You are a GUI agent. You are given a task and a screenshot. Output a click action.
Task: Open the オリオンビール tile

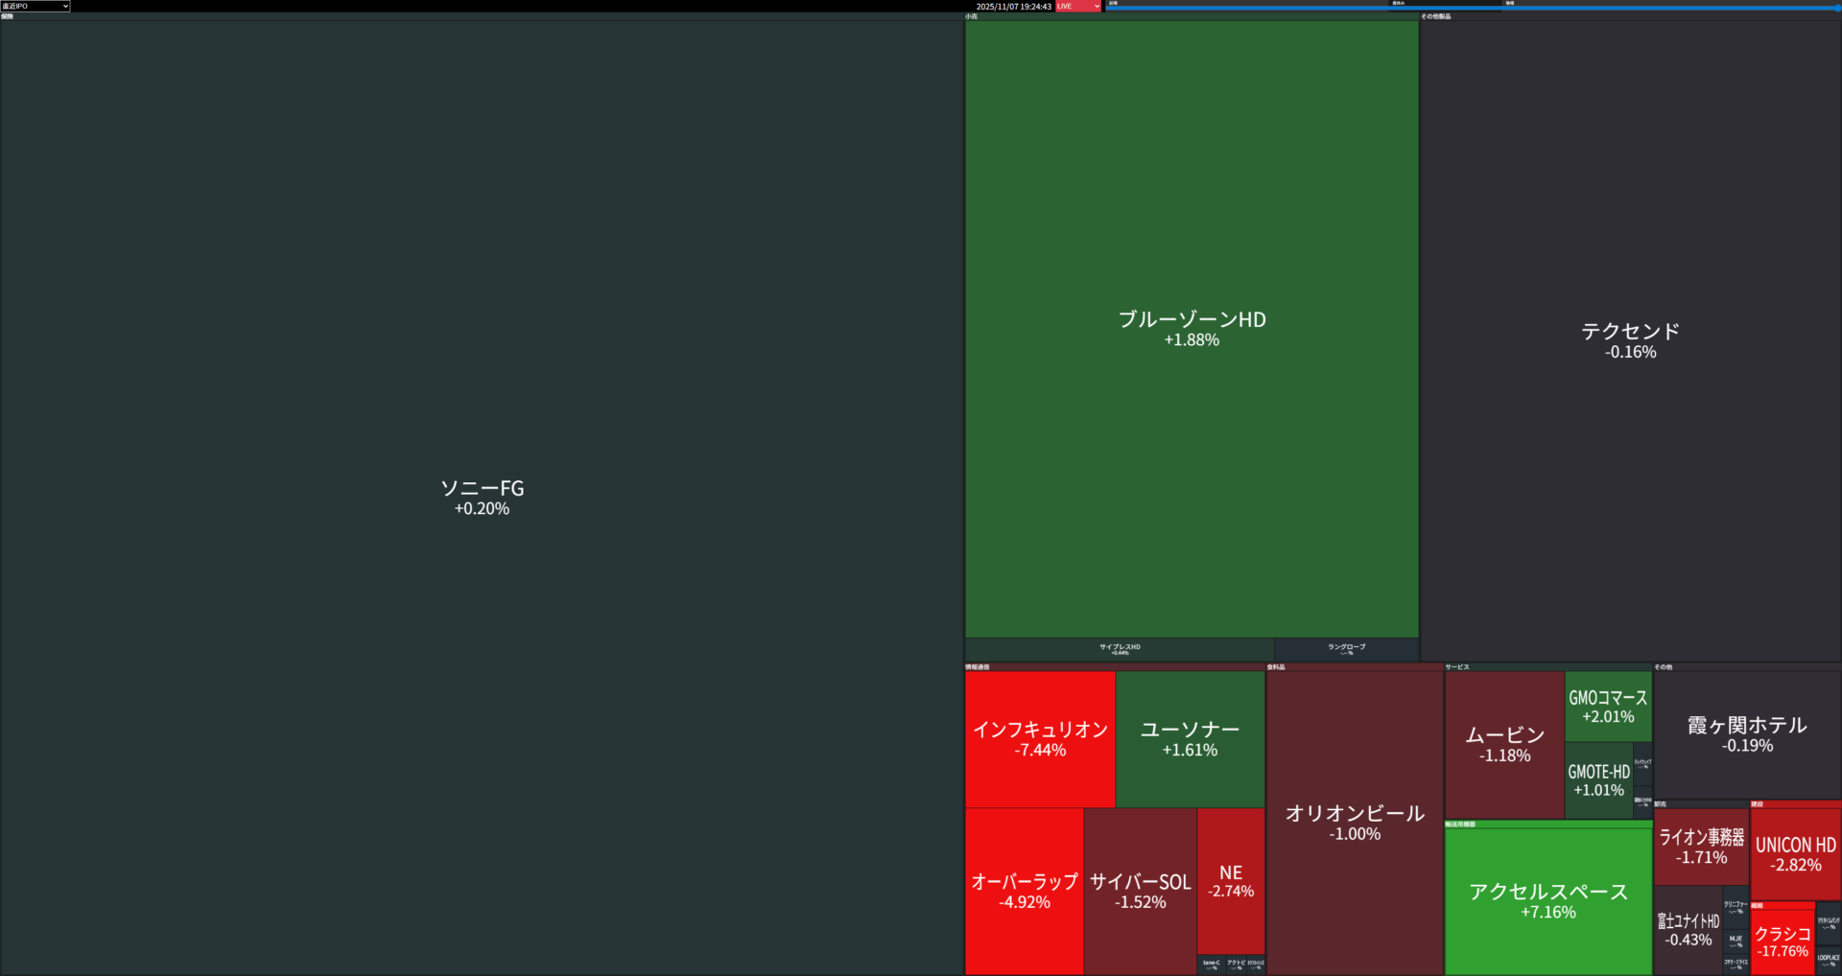[x=1355, y=822]
